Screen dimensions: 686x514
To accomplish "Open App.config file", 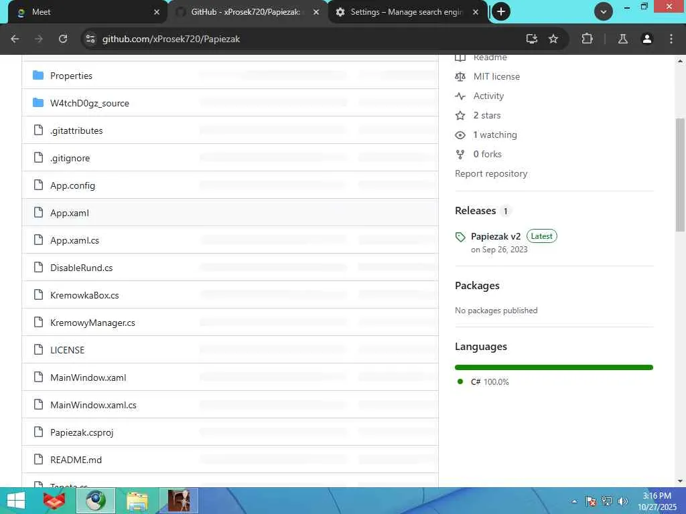I will pos(72,185).
